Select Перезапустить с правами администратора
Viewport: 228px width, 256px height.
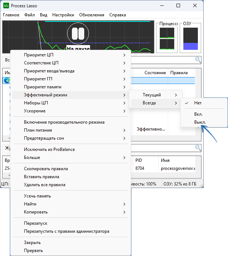[x=70, y=231]
